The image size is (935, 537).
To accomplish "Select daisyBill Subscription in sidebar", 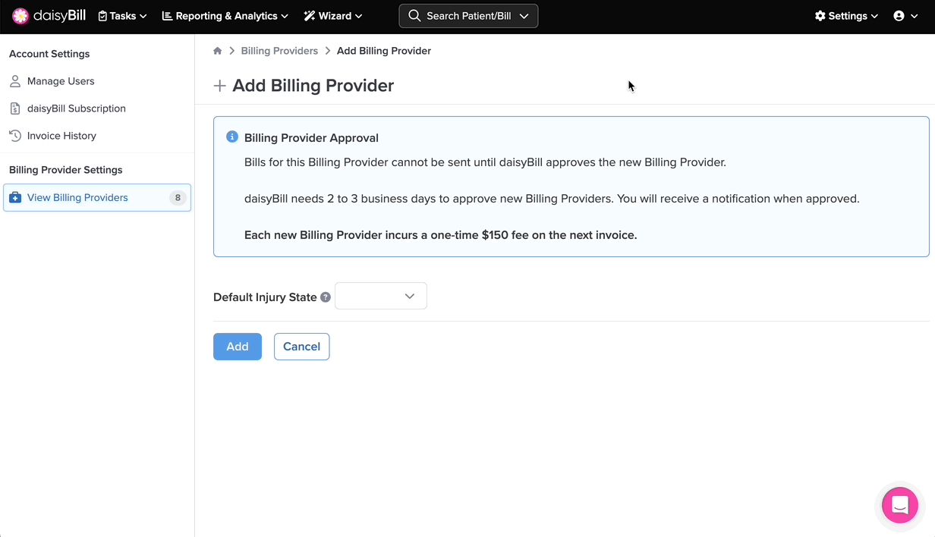I will tap(76, 108).
